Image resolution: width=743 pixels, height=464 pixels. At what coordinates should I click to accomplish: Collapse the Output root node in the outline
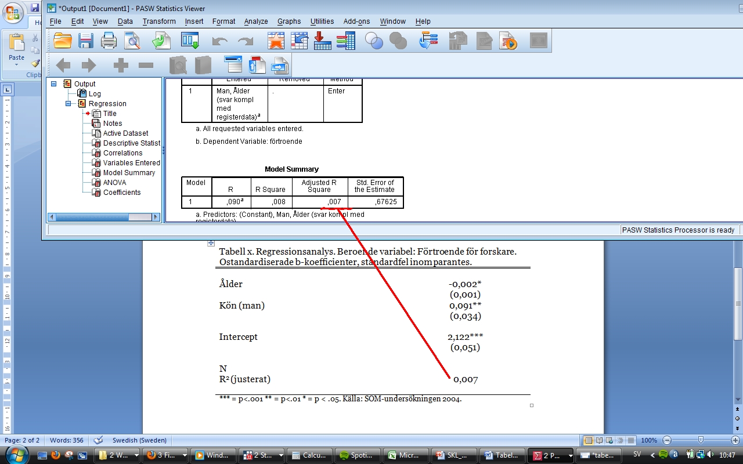[54, 84]
